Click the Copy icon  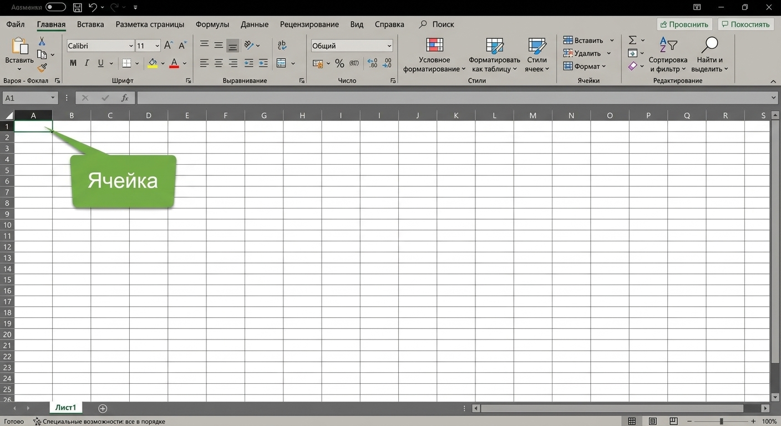tap(42, 54)
